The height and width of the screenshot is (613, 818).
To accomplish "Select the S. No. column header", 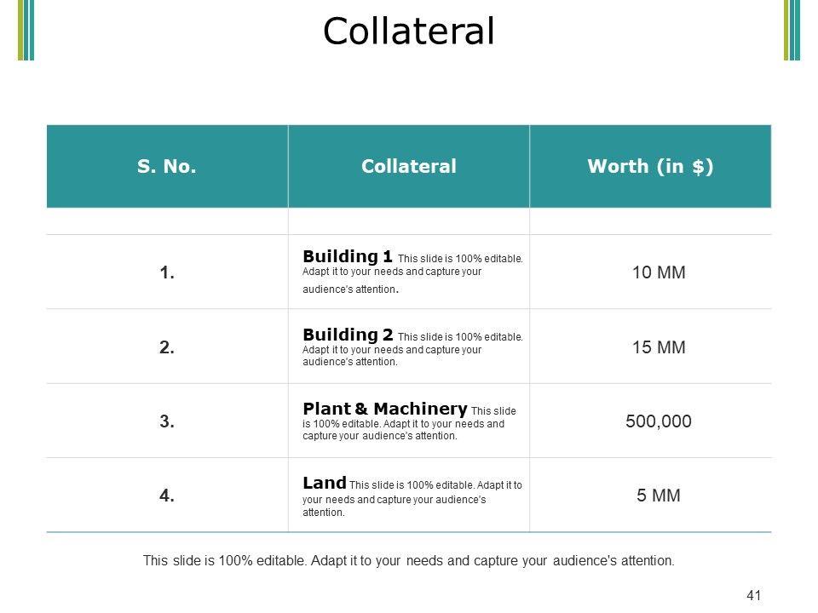I will [167, 167].
